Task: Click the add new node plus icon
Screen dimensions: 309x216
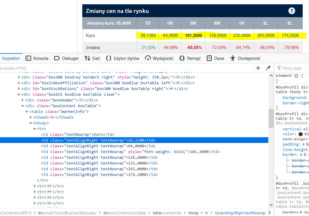Action: tap(258, 68)
